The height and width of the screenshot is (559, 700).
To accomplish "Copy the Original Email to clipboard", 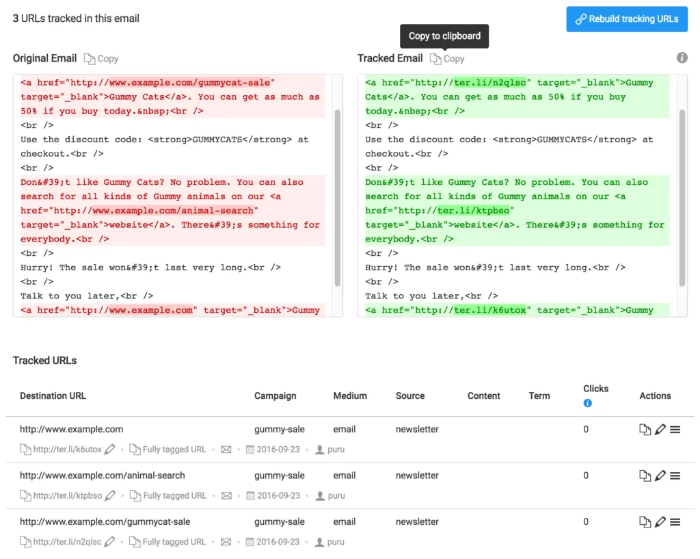I will click(101, 59).
